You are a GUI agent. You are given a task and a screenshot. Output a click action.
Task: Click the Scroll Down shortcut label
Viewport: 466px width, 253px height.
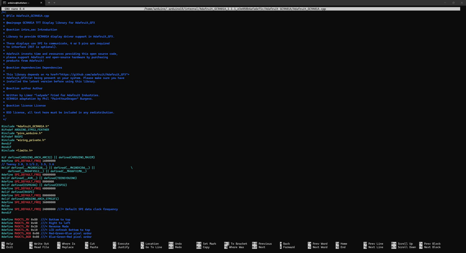(x=407, y=247)
